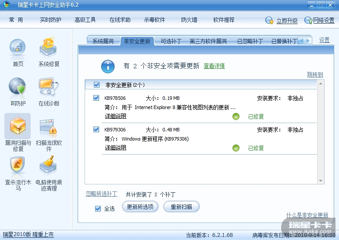Screen dimensions: 339x240
Task: Click the 重新扫描 button
Action: (x=182, y=207)
